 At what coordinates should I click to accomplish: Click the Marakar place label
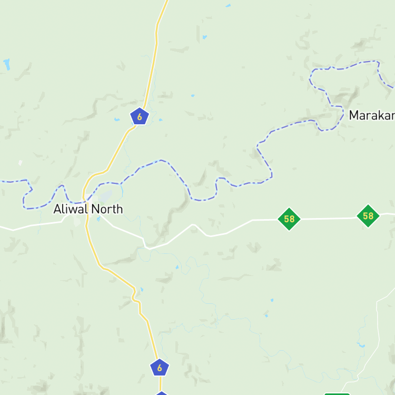pyautogui.click(x=372, y=115)
